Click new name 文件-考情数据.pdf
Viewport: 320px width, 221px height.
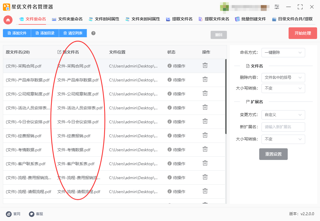tap(74, 150)
